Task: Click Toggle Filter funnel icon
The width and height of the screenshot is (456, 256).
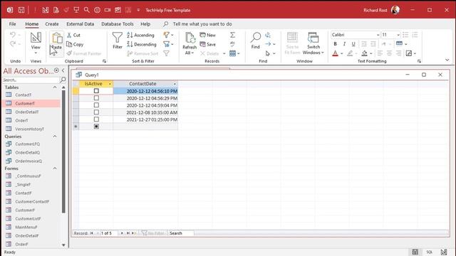Action: point(166,53)
